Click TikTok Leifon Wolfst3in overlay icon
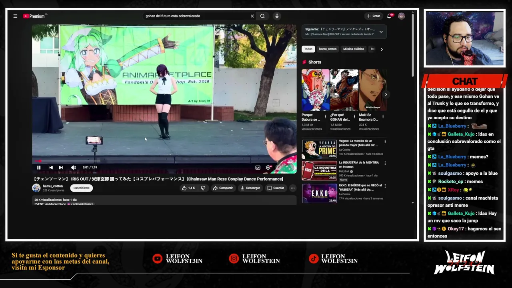 pyautogui.click(x=313, y=259)
